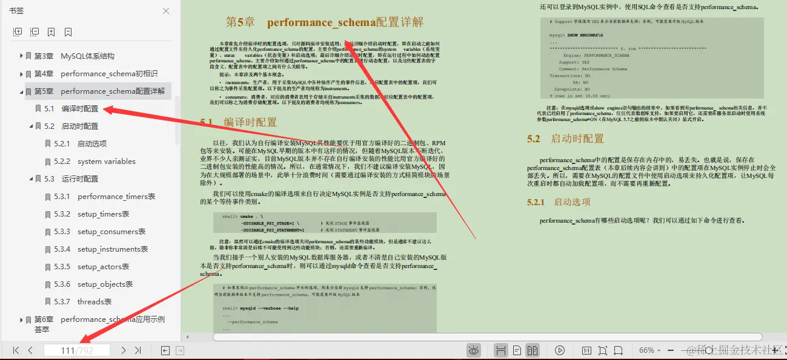Click the 书签 panel title
This screenshot has width=787, height=360.
[x=16, y=11]
